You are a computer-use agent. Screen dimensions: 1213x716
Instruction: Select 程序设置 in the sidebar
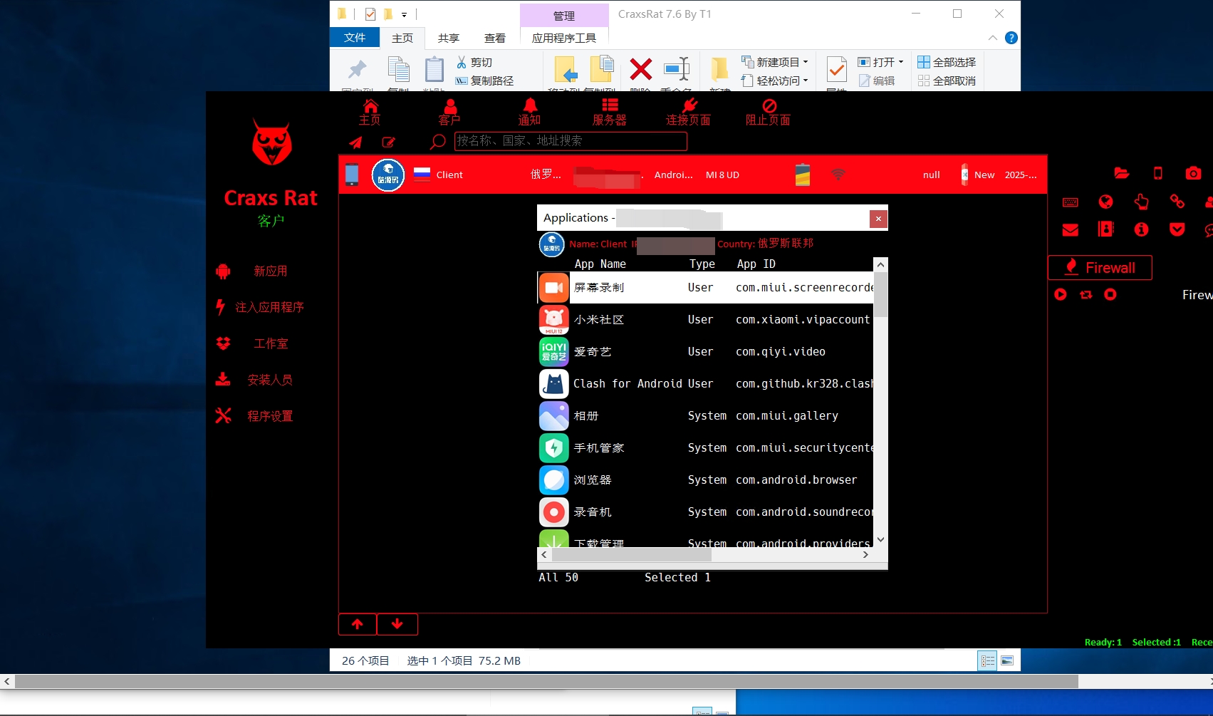tap(270, 416)
